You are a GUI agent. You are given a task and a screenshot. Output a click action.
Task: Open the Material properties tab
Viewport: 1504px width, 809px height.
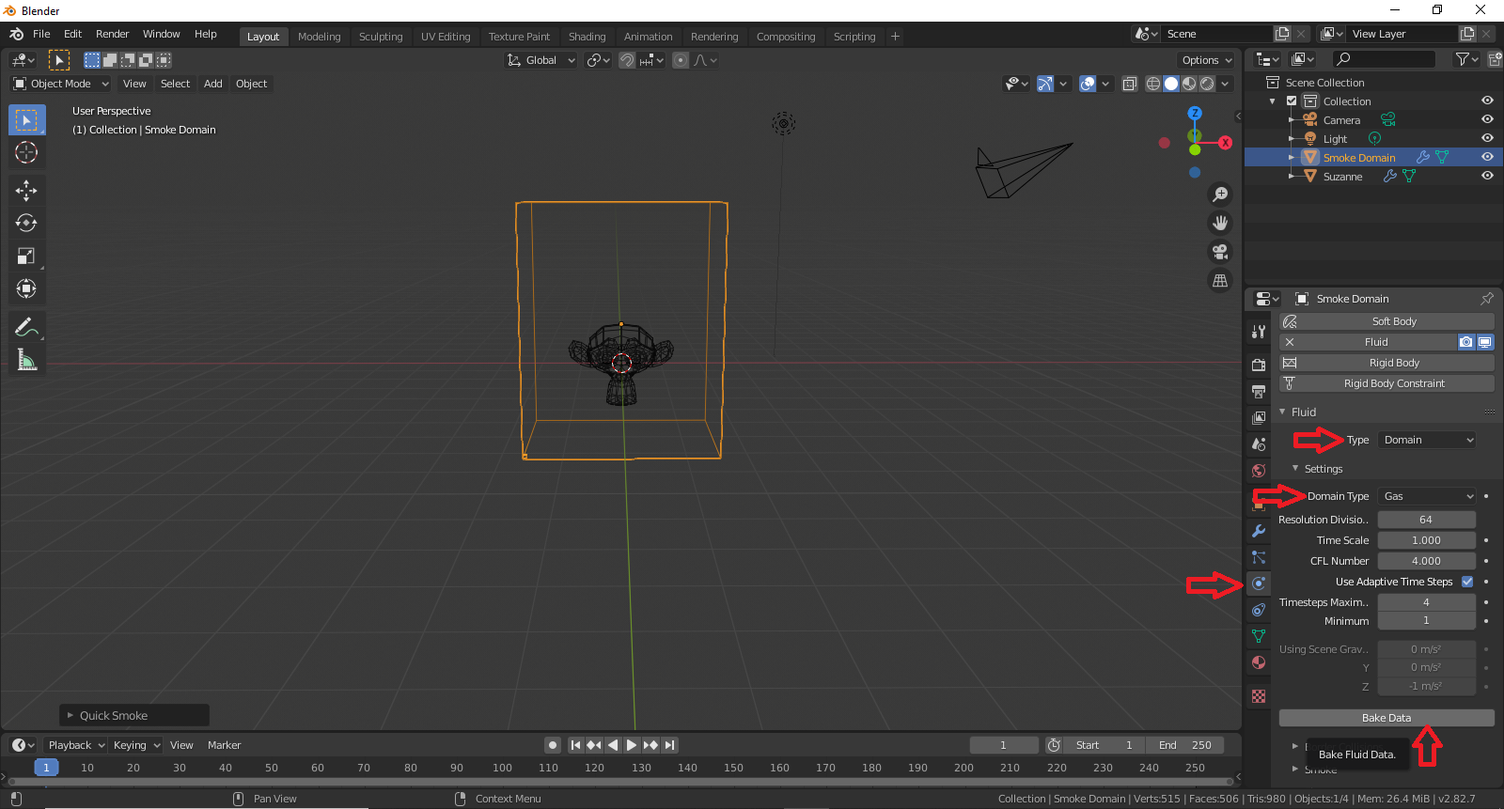pos(1259,662)
